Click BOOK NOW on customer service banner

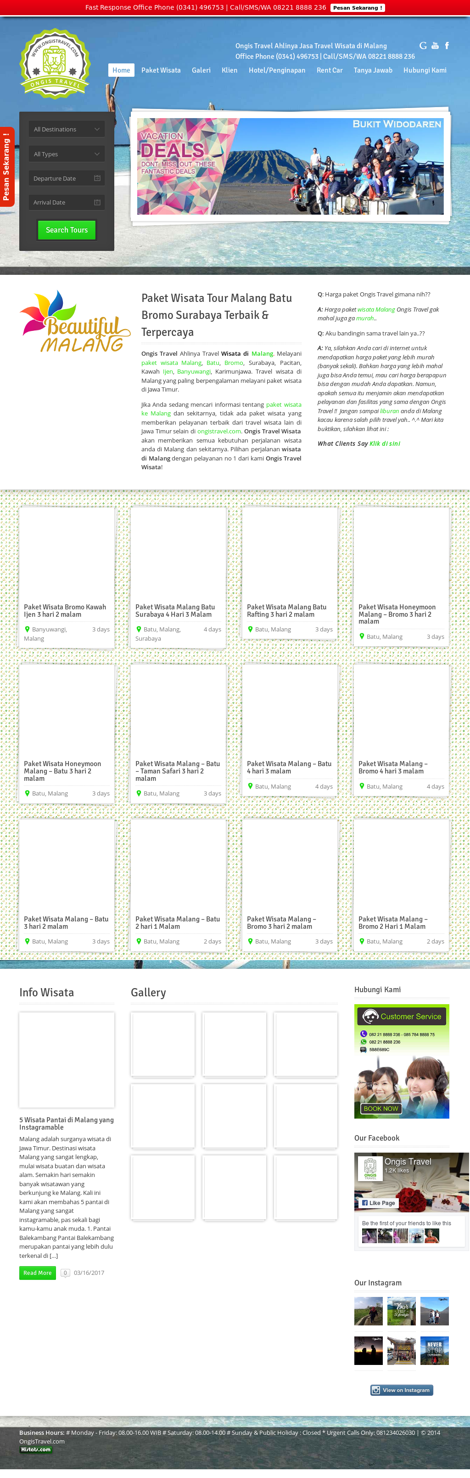point(380,1108)
